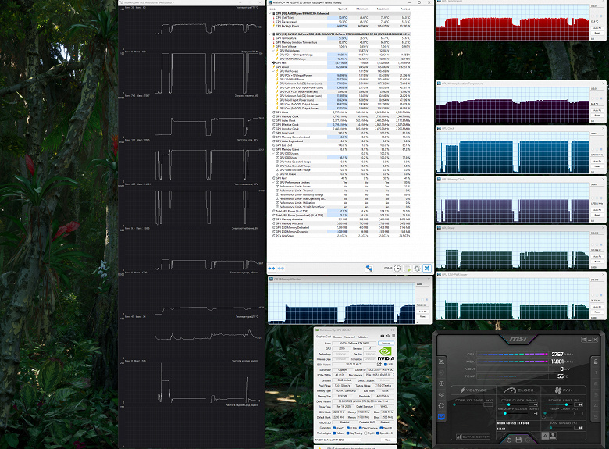Switch to the Advanced tab in GPU-Z
Image resolution: width=609 pixels, height=449 pixels.
click(x=350, y=337)
